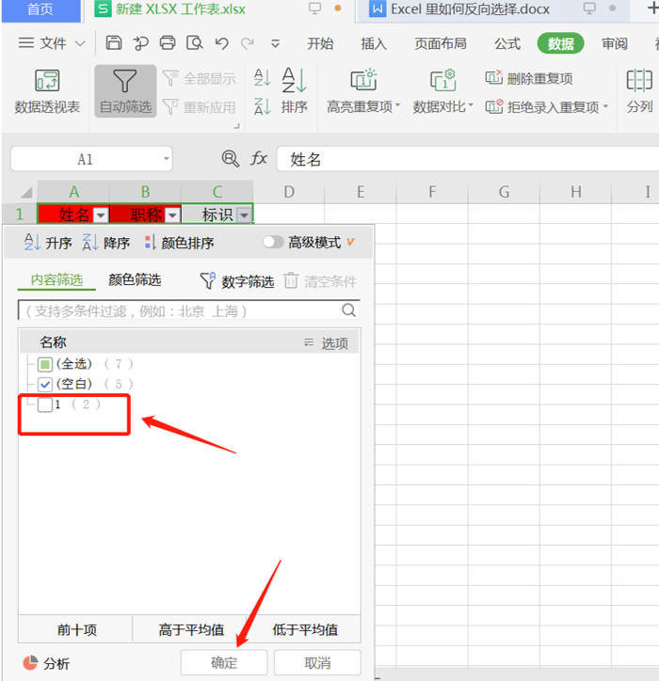Uncheck the (空白) blanks checkbox
This screenshot has height=681, width=659.
(45, 385)
